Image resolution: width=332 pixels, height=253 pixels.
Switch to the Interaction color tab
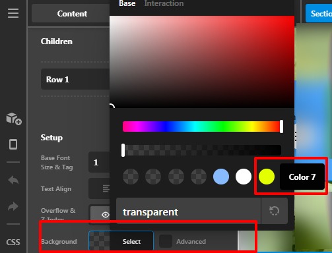164,3
